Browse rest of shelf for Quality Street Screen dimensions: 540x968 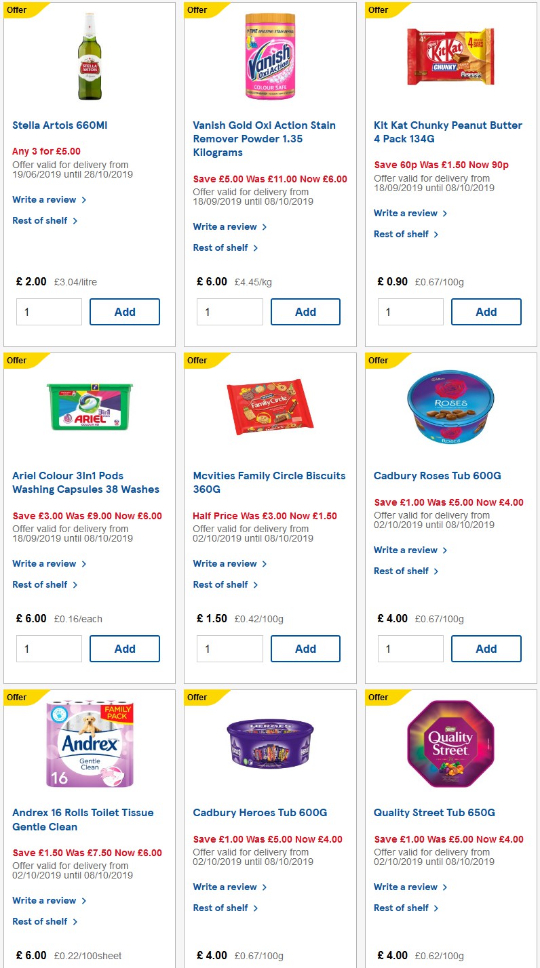tap(403, 908)
